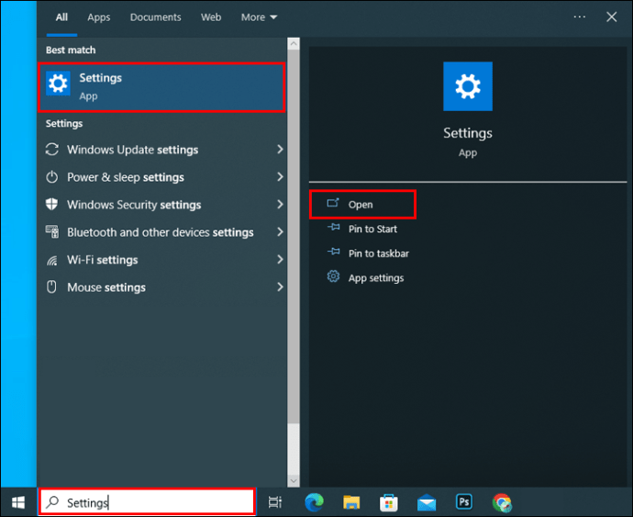Viewport: 633px width, 517px height.
Task: Expand Bluetooth and other devices chevron
Action: coord(280,231)
